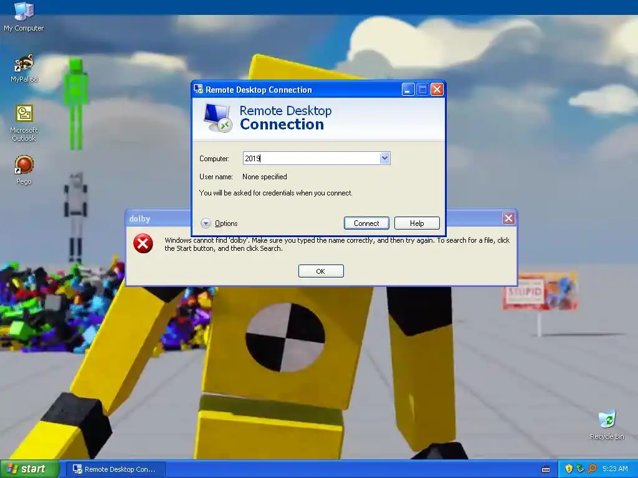638x478 pixels.
Task: Minimize the Remote Desktop Connection window
Action: [408, 90]
